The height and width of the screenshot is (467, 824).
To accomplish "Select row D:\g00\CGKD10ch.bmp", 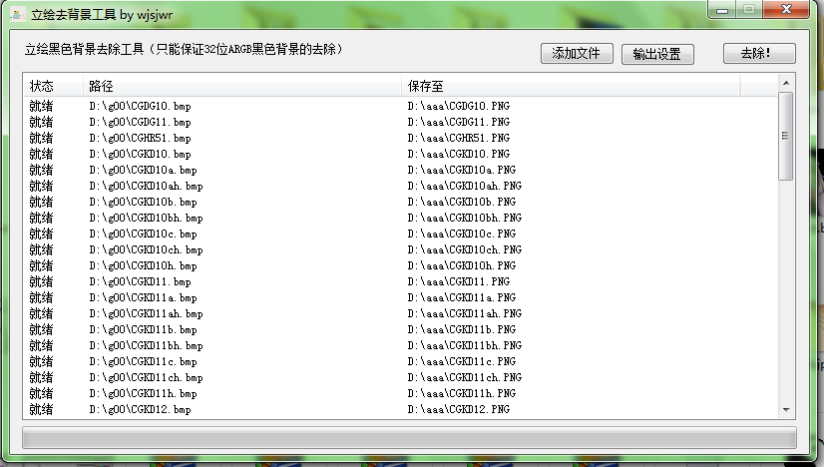I will coord(400,249).
